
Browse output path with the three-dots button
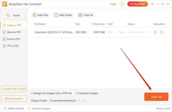[x=78, y=101]
